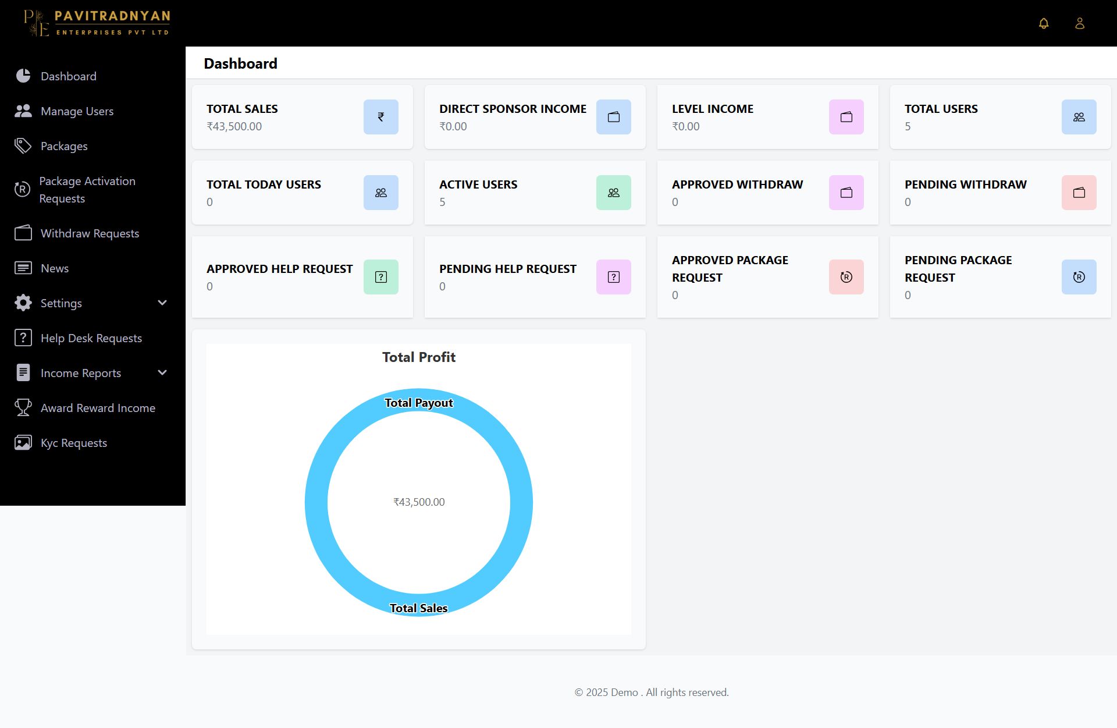Click the Level Income wallet icon
1117x728 pixels.
click(846, 117)
